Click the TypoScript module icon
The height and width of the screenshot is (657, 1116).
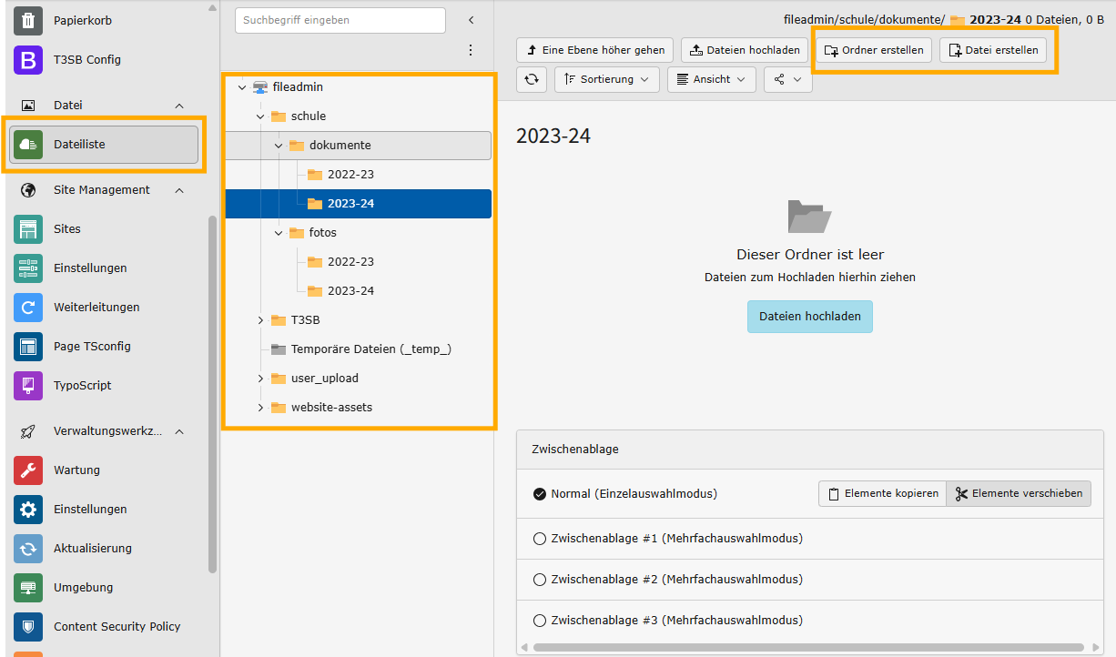[28, 386]
